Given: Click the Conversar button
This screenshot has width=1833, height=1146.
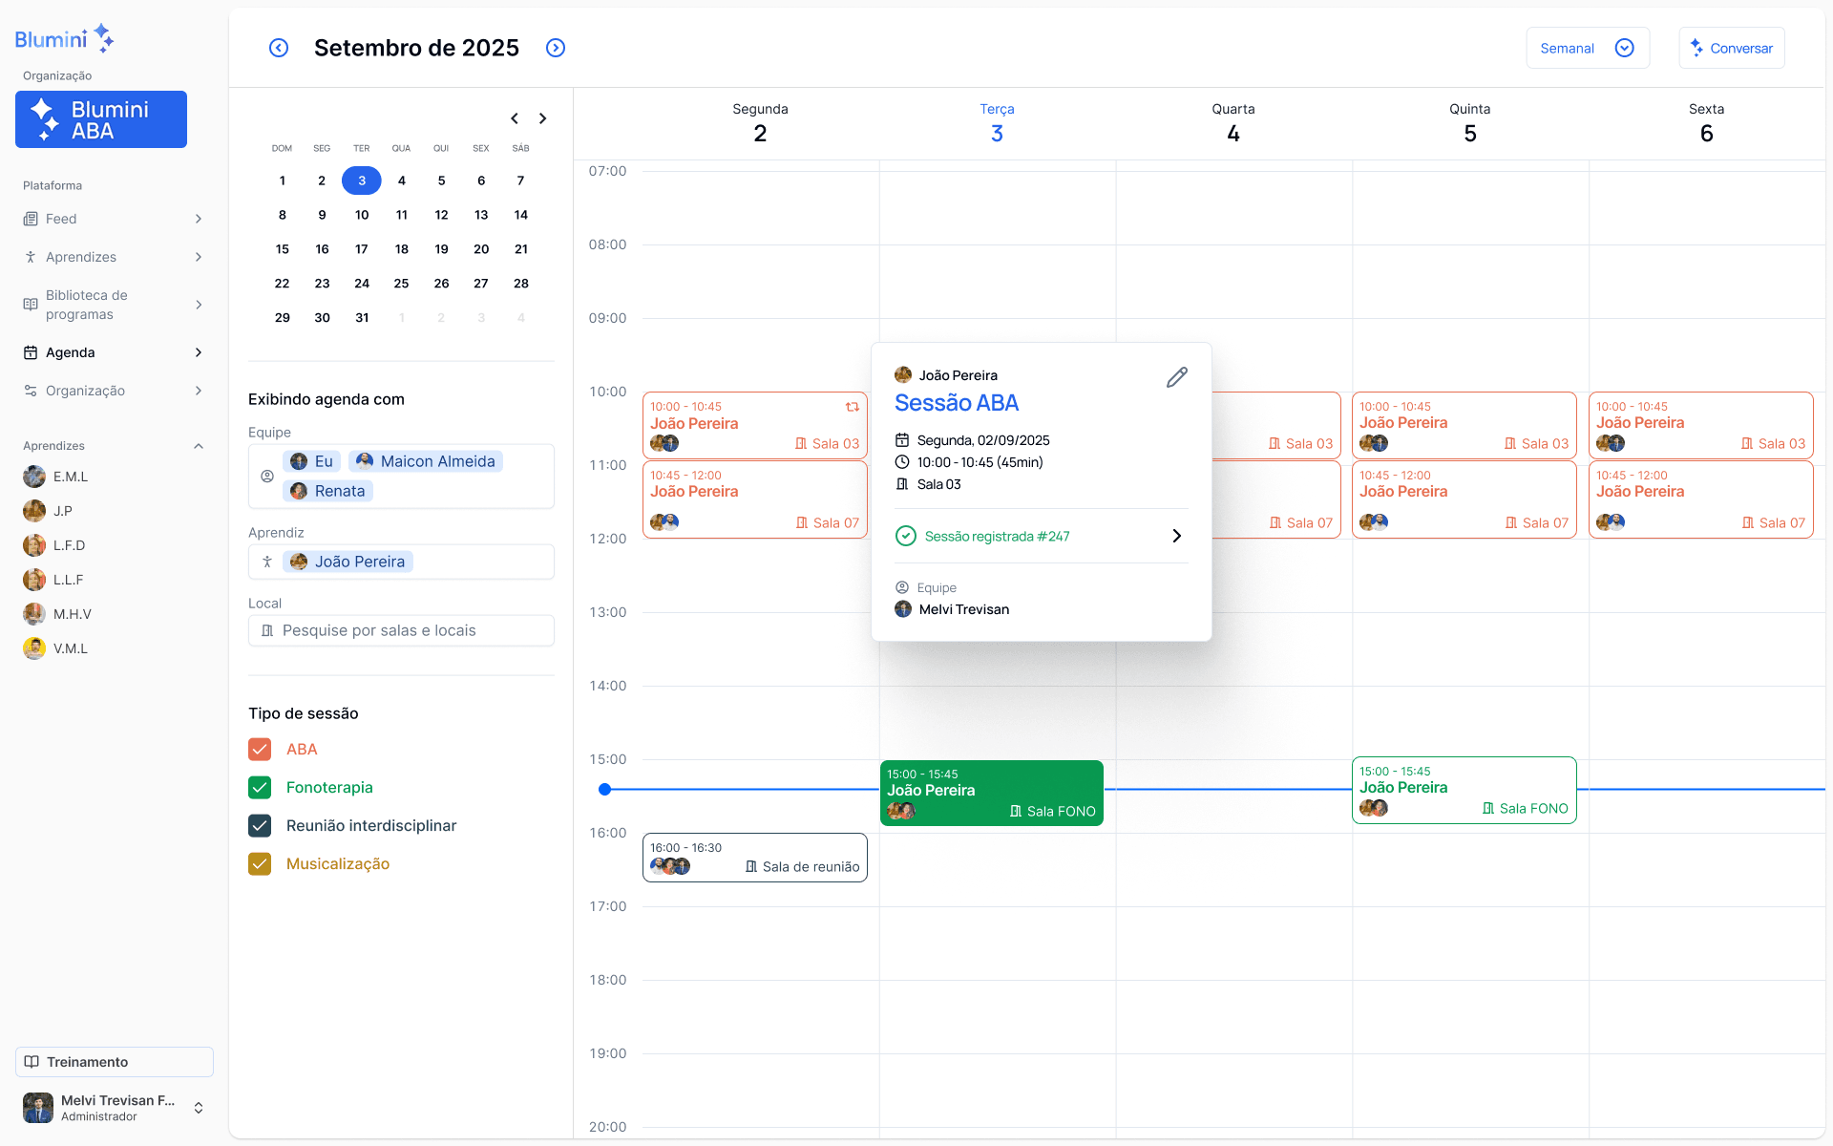Looking at the screenshot, I should [1731, 47].
